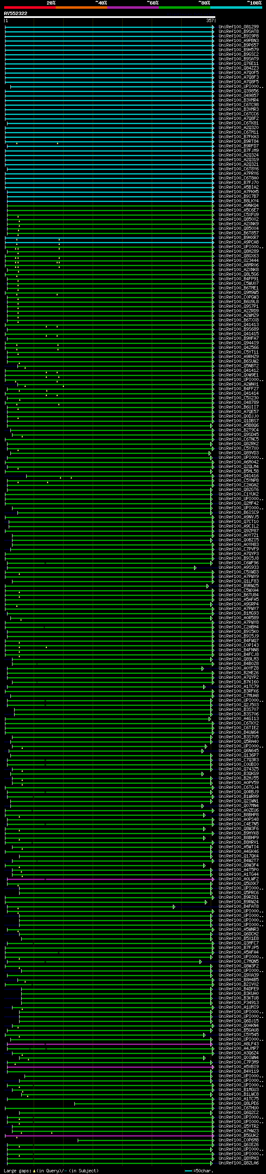Viewport: 266px width, 1174px height.
Task: Click the green ~80% identity legend segment
Action: 185,8
